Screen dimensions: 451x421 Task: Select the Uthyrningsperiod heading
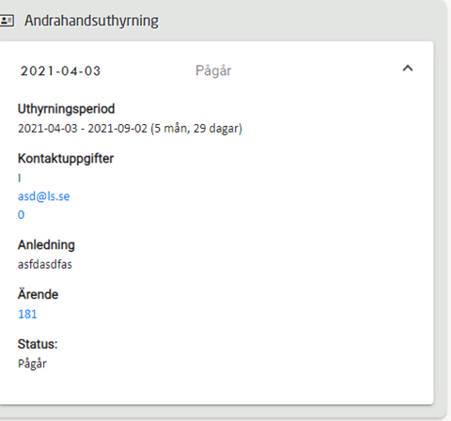click(x=67, y=109)
